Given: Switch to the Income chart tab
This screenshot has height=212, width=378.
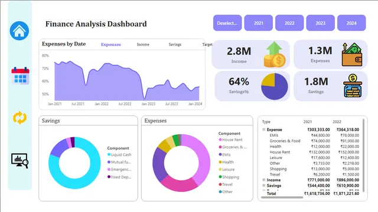Looking at the screenshot, I should 143,45.
